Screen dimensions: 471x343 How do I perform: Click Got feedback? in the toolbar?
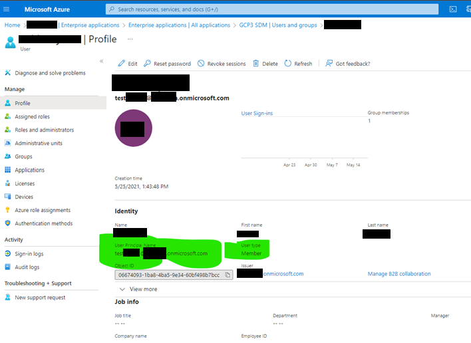pyautogui.click(x=347, y=64)
